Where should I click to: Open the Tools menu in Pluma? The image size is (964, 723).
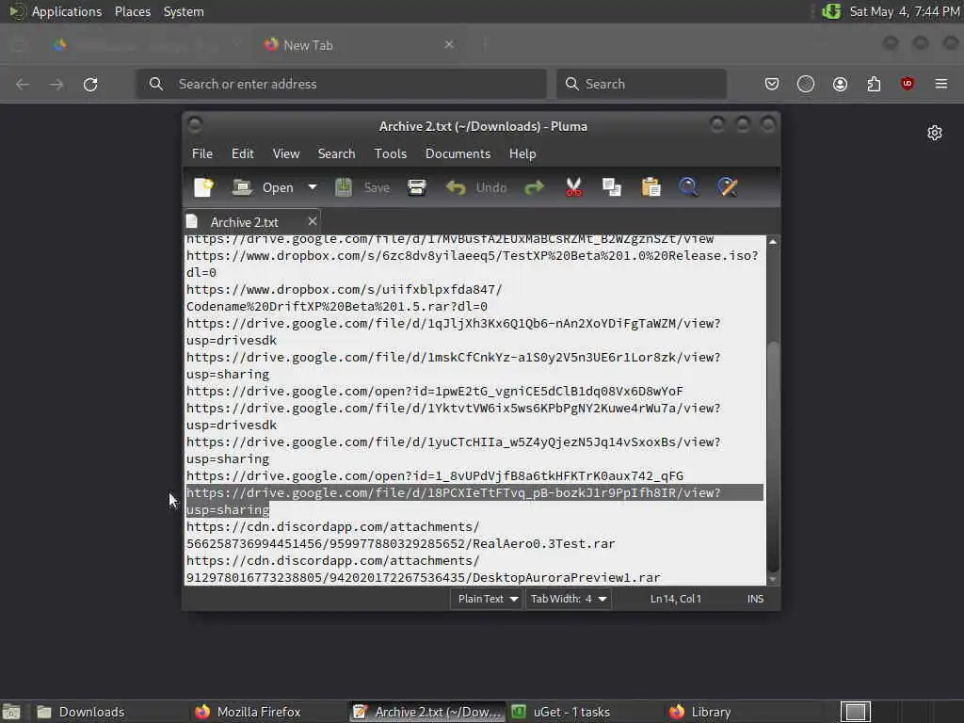click(x=391, y=153)
